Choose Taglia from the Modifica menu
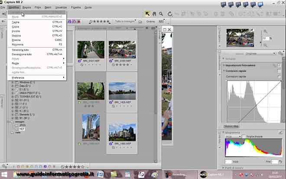 (x=37, y=22)
